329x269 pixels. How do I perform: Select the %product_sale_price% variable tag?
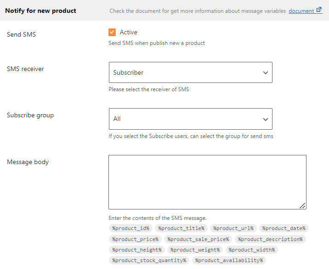[x=198, y=239]
